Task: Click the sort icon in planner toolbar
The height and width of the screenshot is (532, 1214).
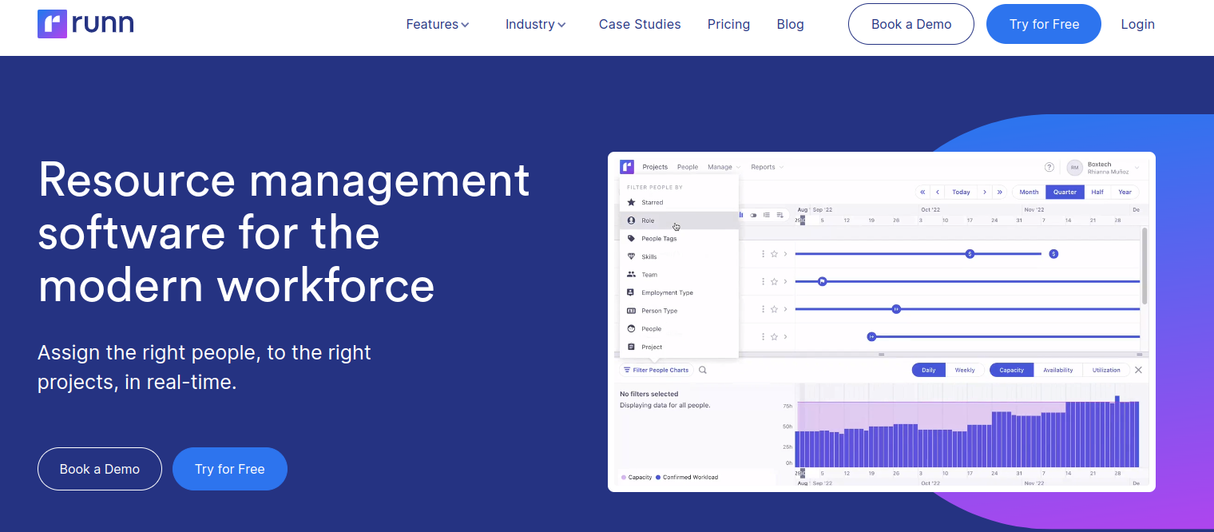Action: [780, 215]
